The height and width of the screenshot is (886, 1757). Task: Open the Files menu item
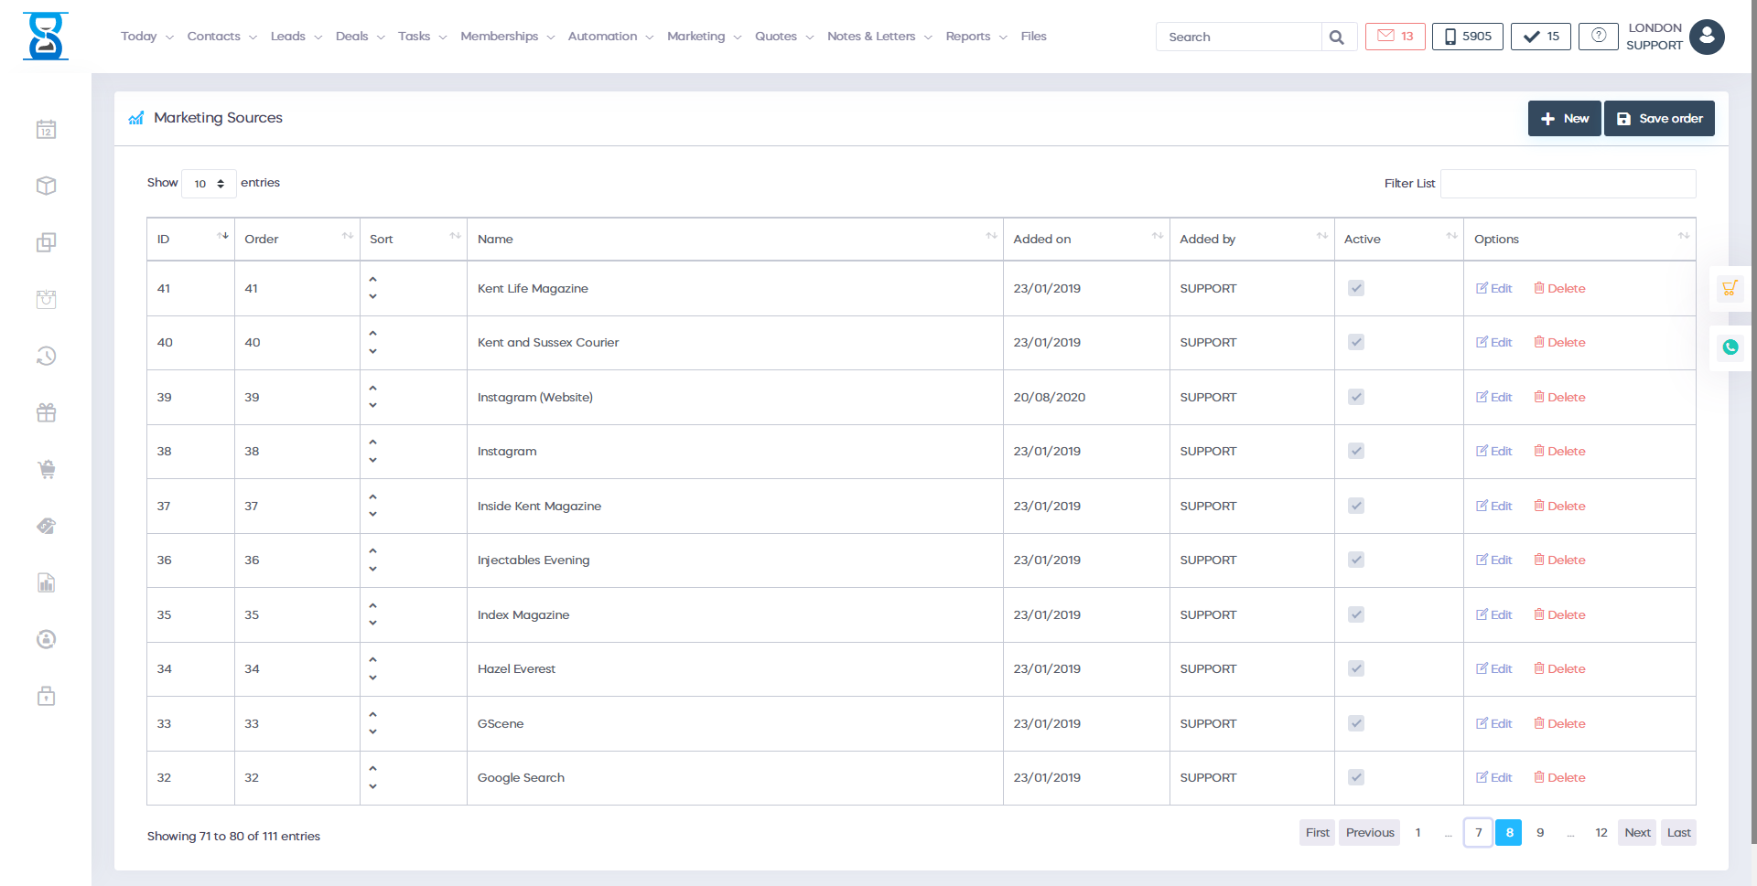(x=1033, y=37)
